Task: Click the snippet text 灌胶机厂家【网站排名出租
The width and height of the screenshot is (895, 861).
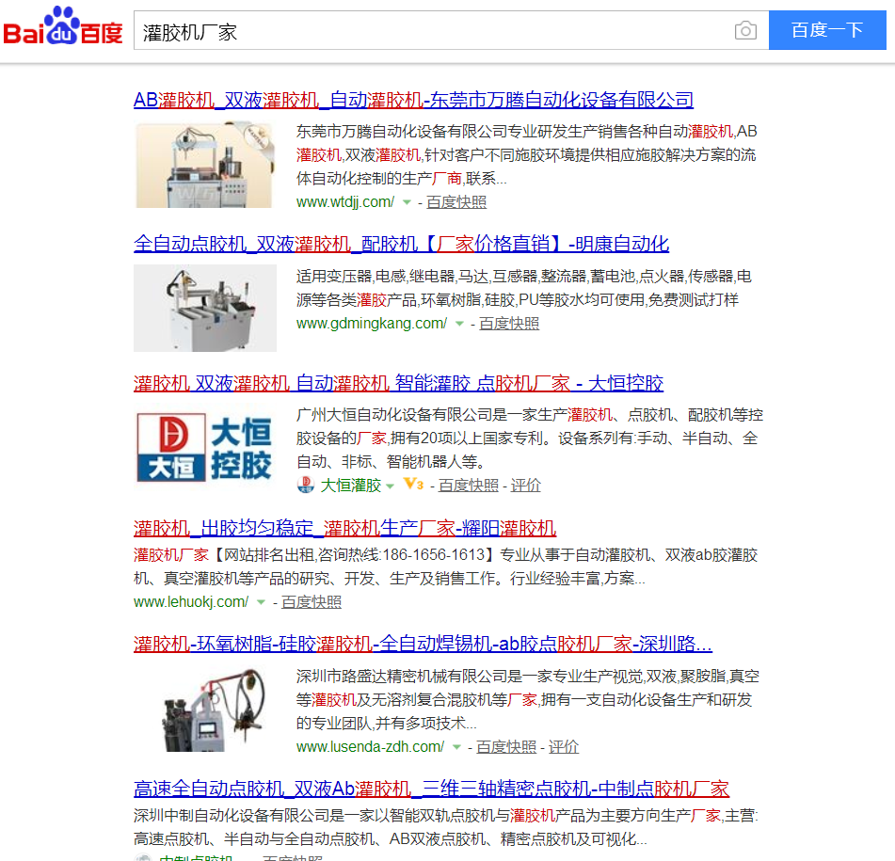Action: pyautogui.click(x=446, y=566)
